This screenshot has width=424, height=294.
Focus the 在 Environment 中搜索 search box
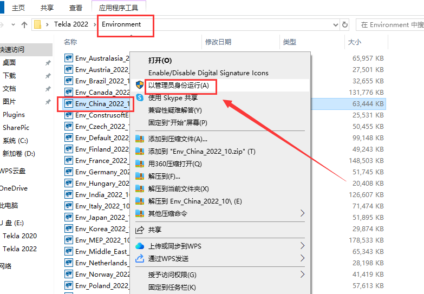pyautogui.click(x=390, y=25)
